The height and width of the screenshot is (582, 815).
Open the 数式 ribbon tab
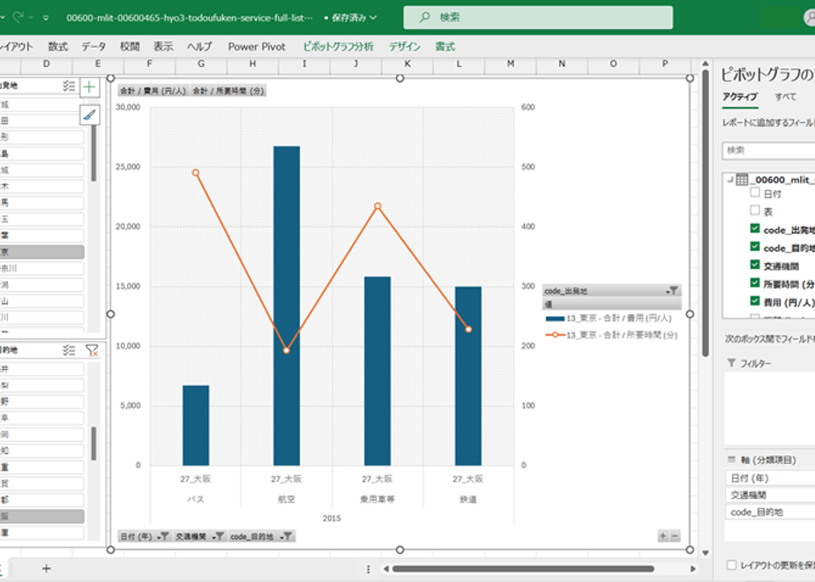[57, 47]
